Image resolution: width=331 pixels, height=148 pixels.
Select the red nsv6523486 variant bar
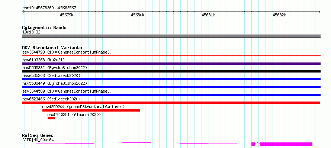(x=171, y=103)
